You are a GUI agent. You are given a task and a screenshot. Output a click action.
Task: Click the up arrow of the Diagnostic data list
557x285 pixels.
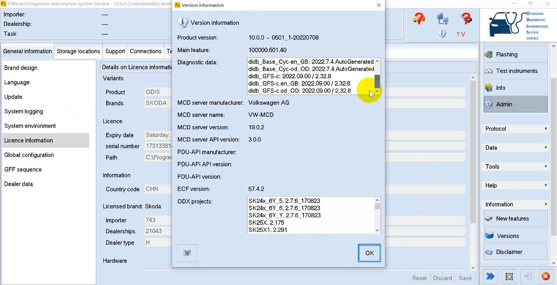(x=377, y=61)
